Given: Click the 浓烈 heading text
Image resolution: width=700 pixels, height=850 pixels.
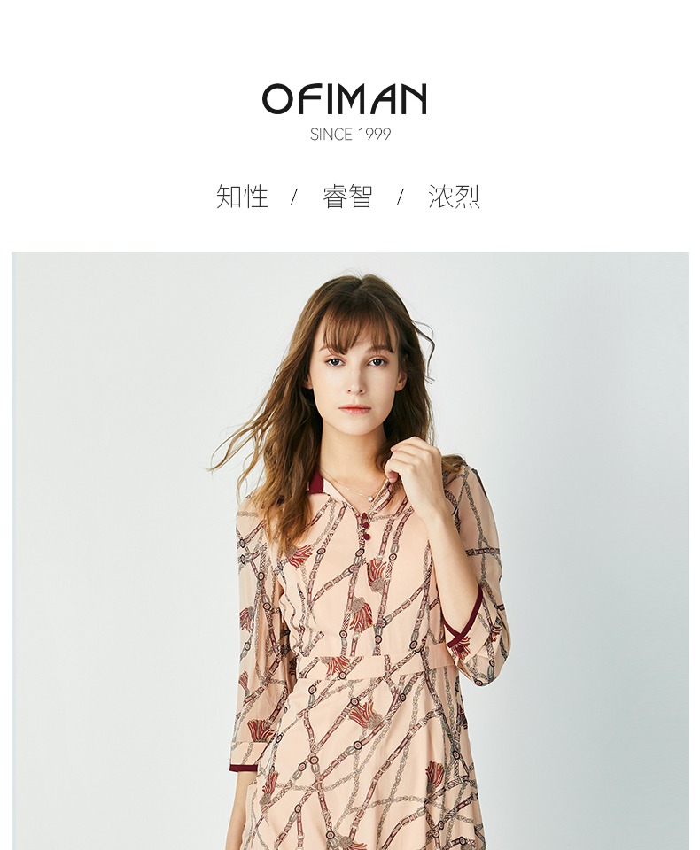Looking at the screenshot, I should point(454,197).
